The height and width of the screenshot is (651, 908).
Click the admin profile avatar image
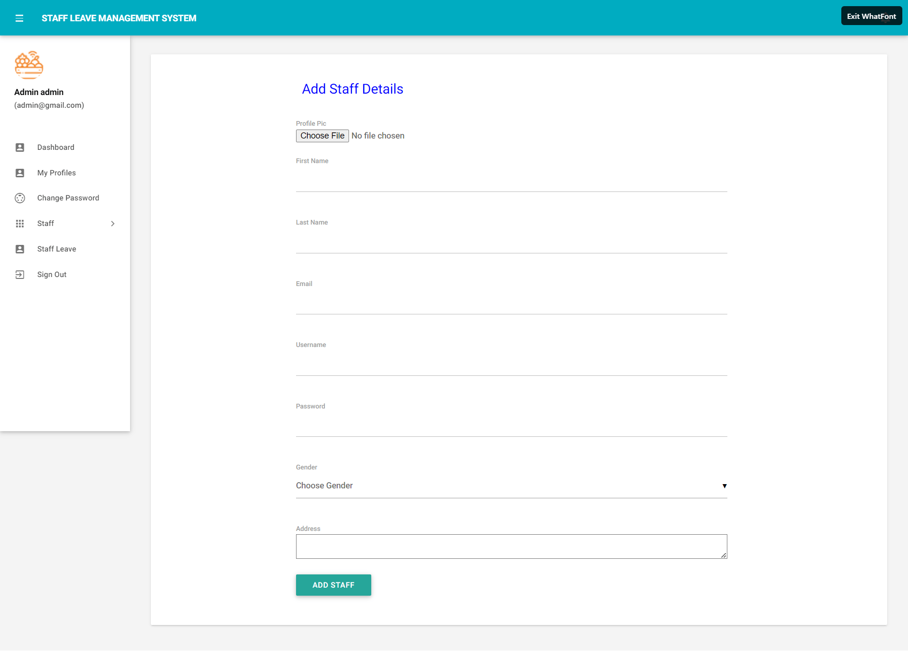pos(28,65)
